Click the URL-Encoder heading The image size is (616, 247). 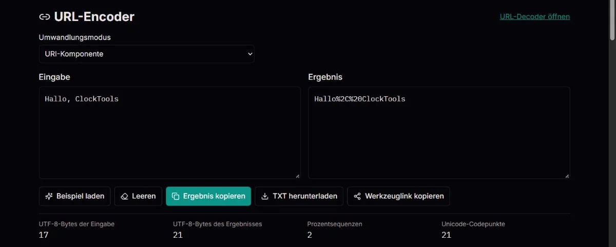(x=94, y=17)
